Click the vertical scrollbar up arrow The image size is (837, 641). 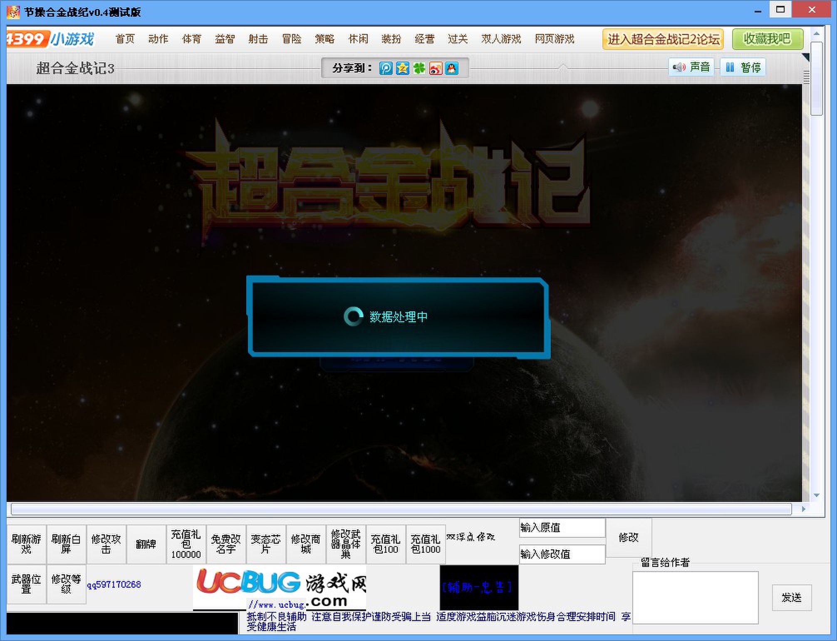point(816,33)
